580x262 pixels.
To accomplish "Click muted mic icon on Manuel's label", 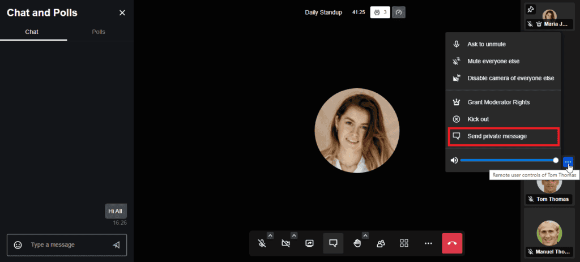I will [x=531, y=252].
